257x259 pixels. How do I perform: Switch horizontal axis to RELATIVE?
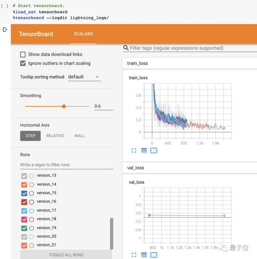pyautogui.click(x=55, y=136)
